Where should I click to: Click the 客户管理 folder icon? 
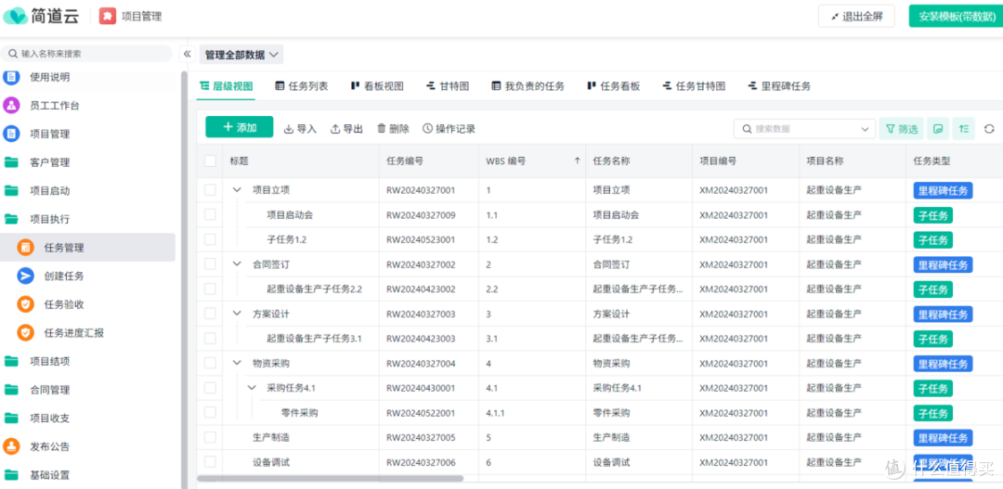click(x=11, y=162)
